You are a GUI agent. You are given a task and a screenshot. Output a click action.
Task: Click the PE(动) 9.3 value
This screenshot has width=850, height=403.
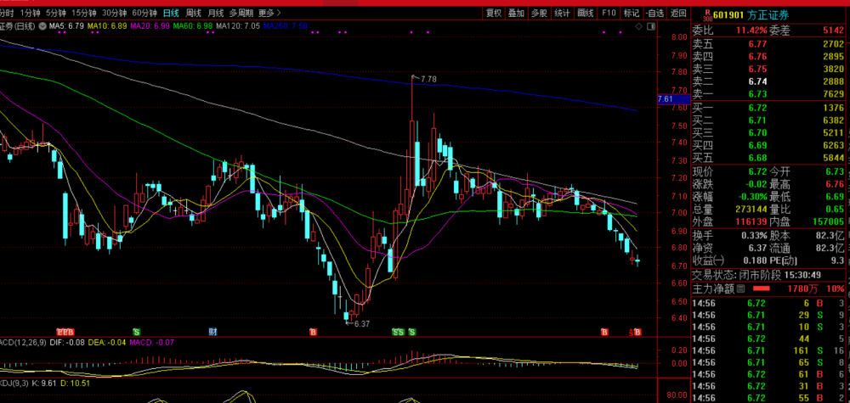[x=838, y=260]
